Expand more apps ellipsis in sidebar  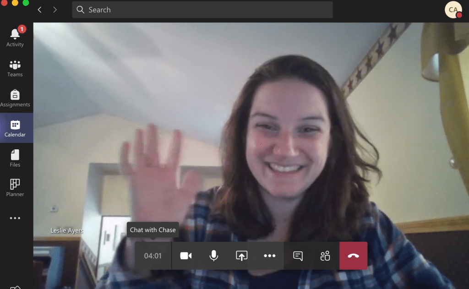[x=15, y=218]
